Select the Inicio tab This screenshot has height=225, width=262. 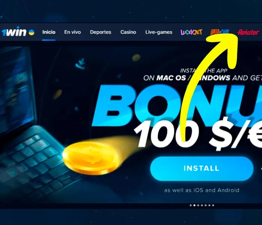pyautogui.click(x=49, y=32)
